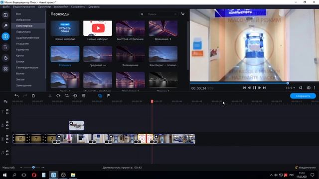Open the transition wizard icon
319x179 pixels.
point(100,95)
